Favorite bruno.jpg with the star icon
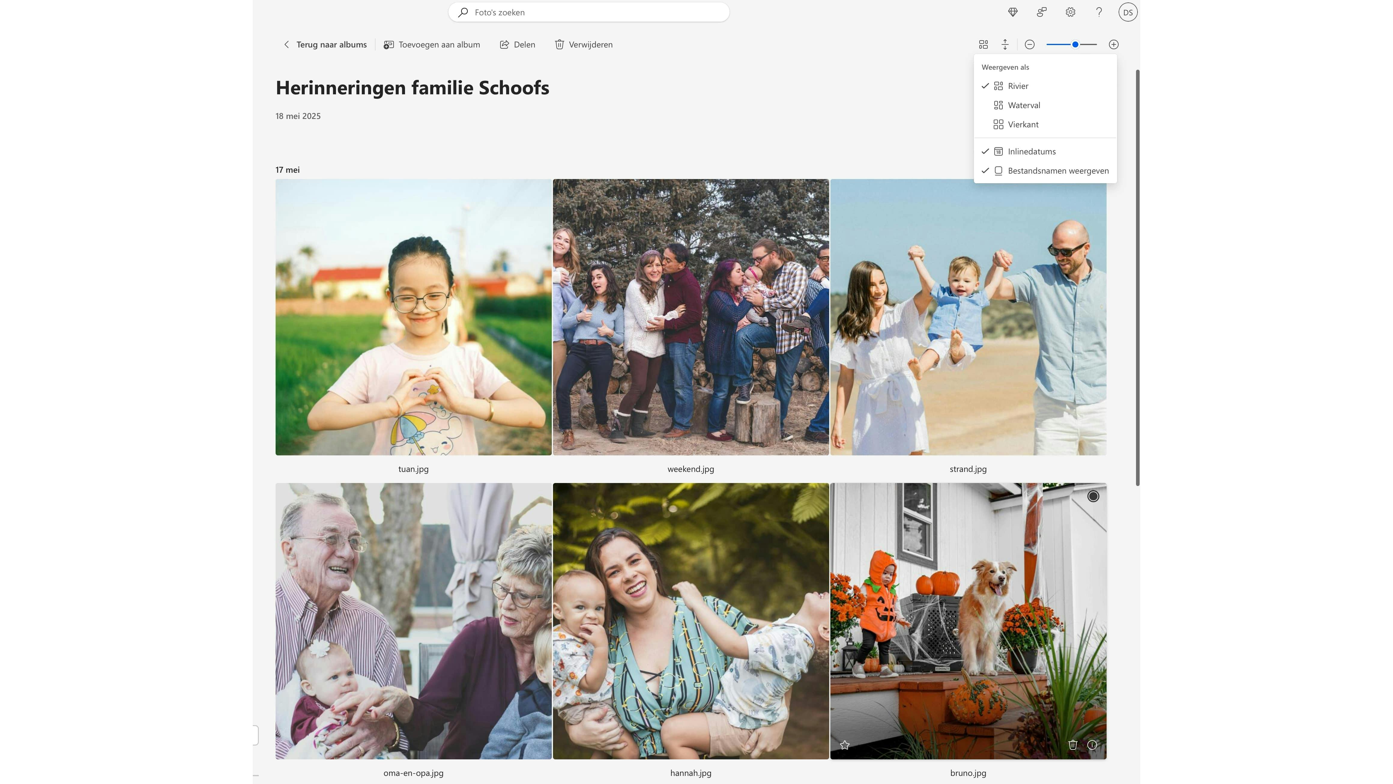The height and width of the screenshot is (784, 1393). point(845,745)
